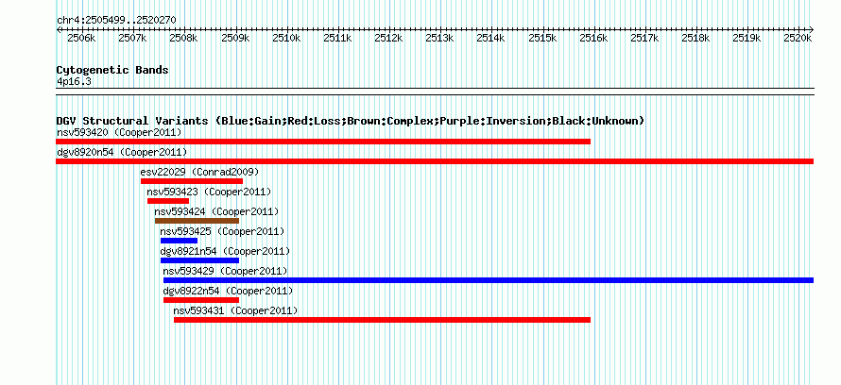Click the DGV Structural Variants track title
The width and height of the screenshot is (841, 385).
tap(351, 121)
